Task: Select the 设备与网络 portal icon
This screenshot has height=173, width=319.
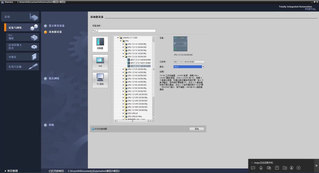Action: click(34, 27)
